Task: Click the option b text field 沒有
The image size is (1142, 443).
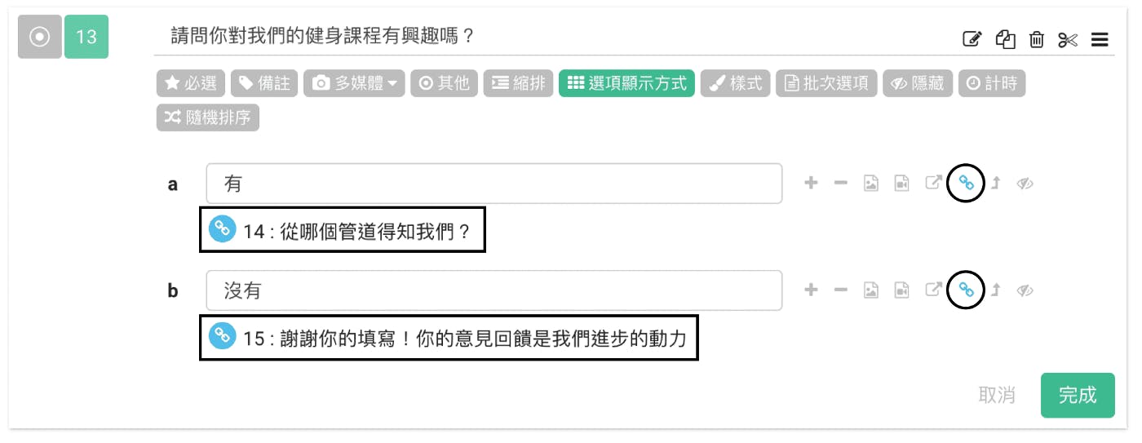Action: tap(494, 290)
